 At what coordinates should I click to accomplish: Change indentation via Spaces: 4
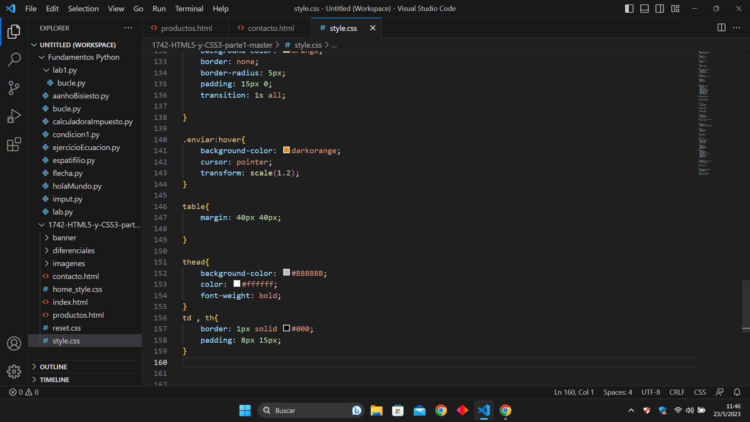click(618, 392)
